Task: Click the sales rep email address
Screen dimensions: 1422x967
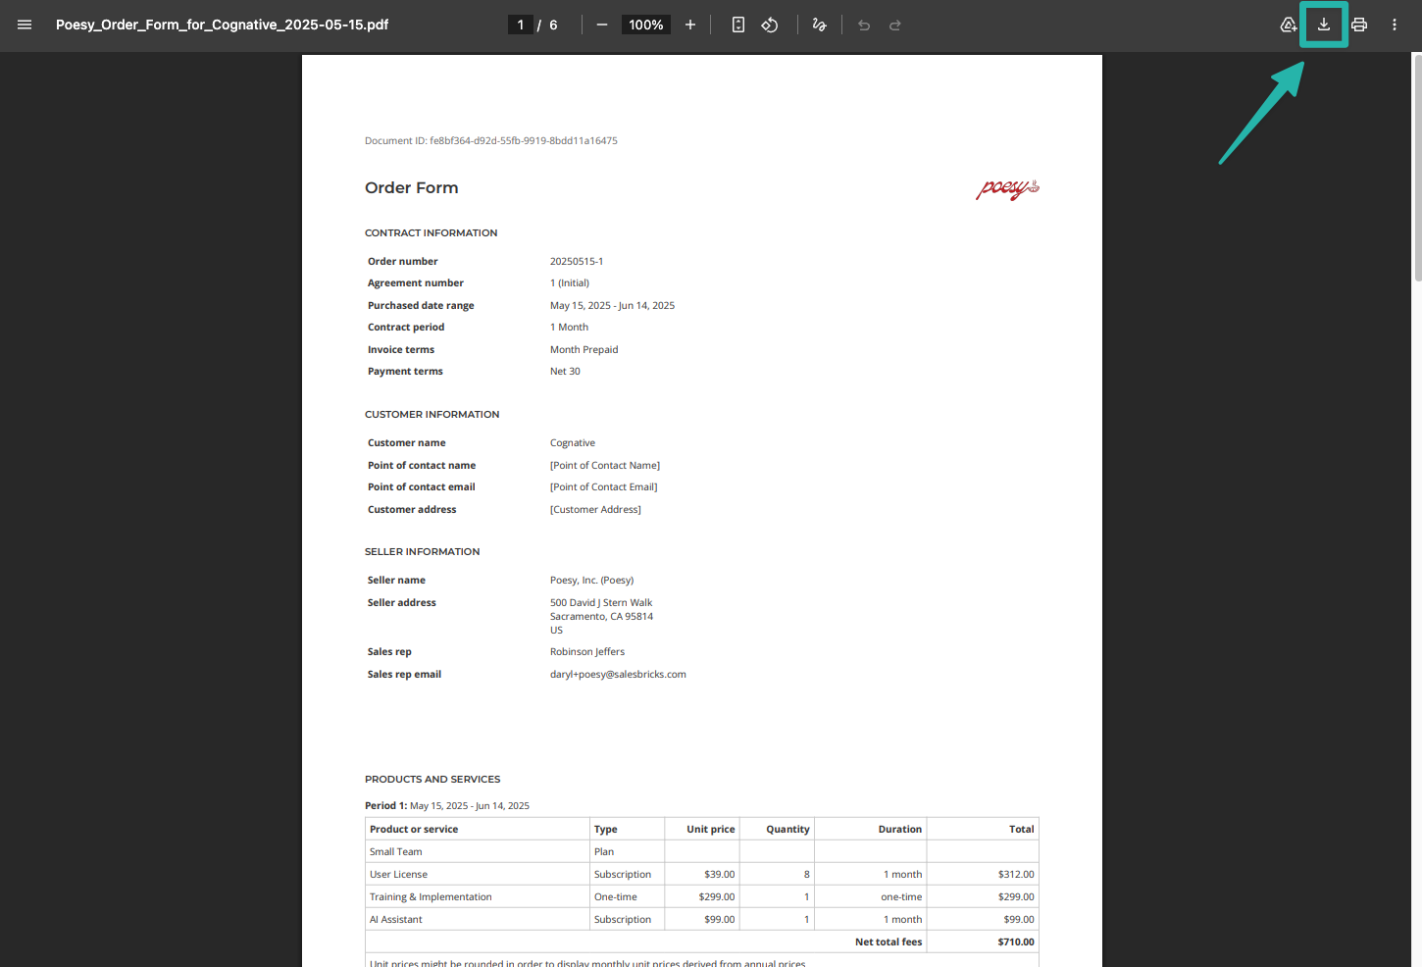Action: (x=618, y=675)
